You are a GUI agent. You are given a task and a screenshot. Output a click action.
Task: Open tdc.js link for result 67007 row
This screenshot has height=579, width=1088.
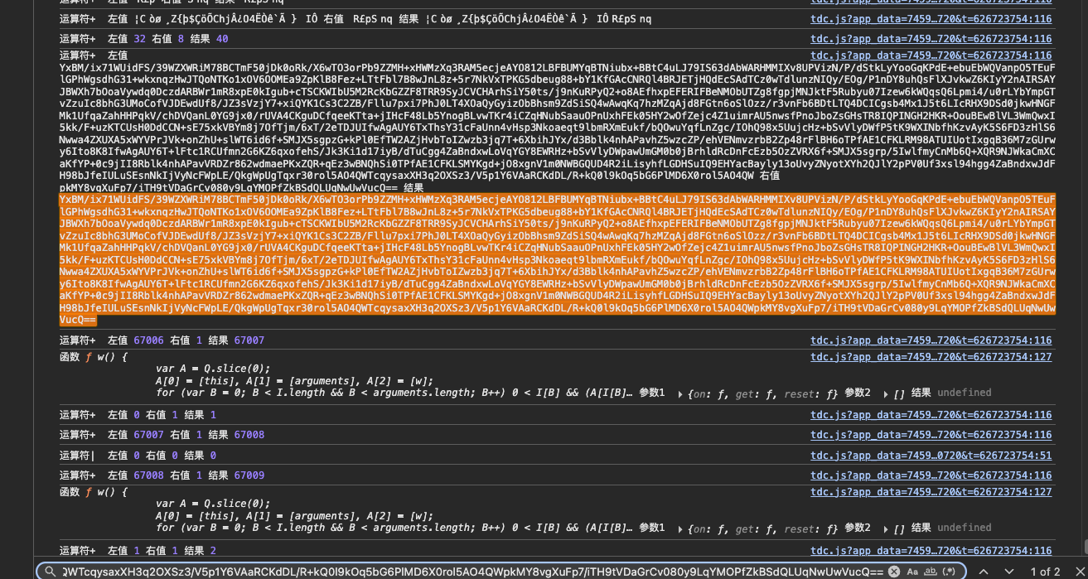click(x=931, y=340)
